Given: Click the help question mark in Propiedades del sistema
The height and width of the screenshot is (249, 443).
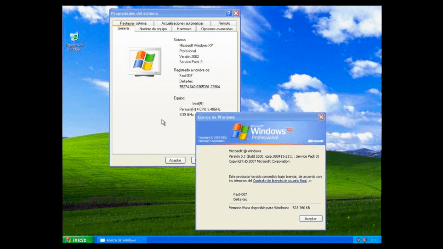Looking at the screenshot, I should point(229,13).
